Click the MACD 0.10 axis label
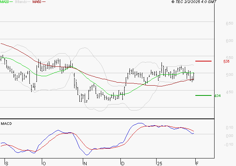This screenshot has width=236, height=166. (x=230, y=128)
